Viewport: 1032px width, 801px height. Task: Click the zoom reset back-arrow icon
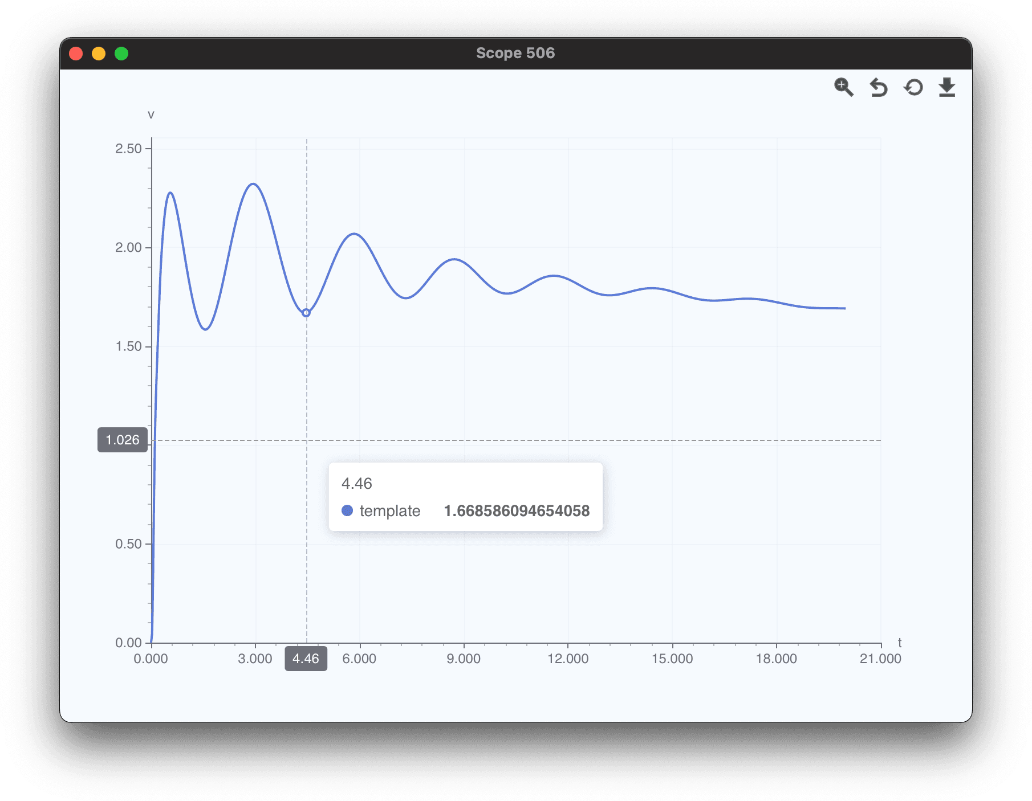[x=878, y=88]
